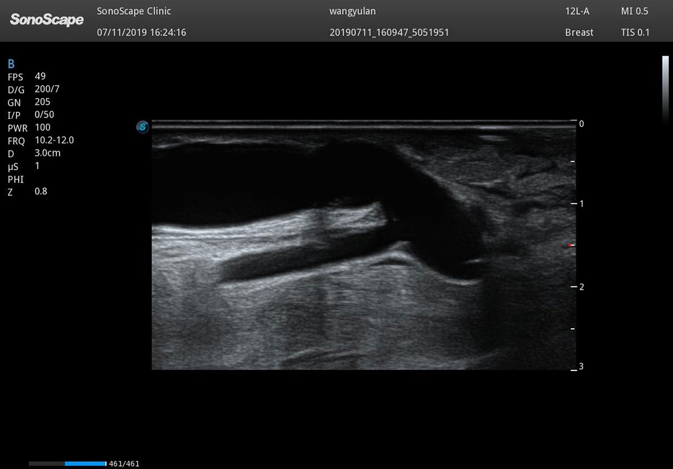Click the patient name wangyulan
The image size is (673, 469).
352,12
